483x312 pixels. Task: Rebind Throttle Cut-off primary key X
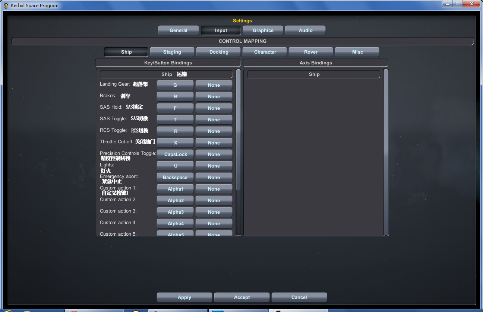pyautogui.click(x=175, y=143)
